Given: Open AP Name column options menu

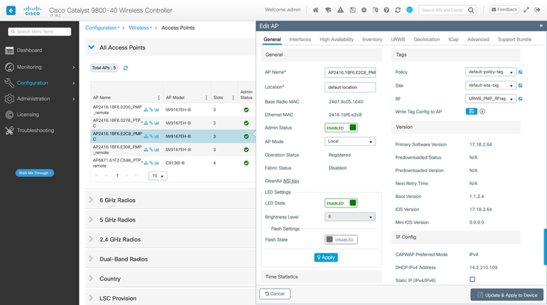Looking at the screenshot, I should pyautogui.click(x=159, y=98).
